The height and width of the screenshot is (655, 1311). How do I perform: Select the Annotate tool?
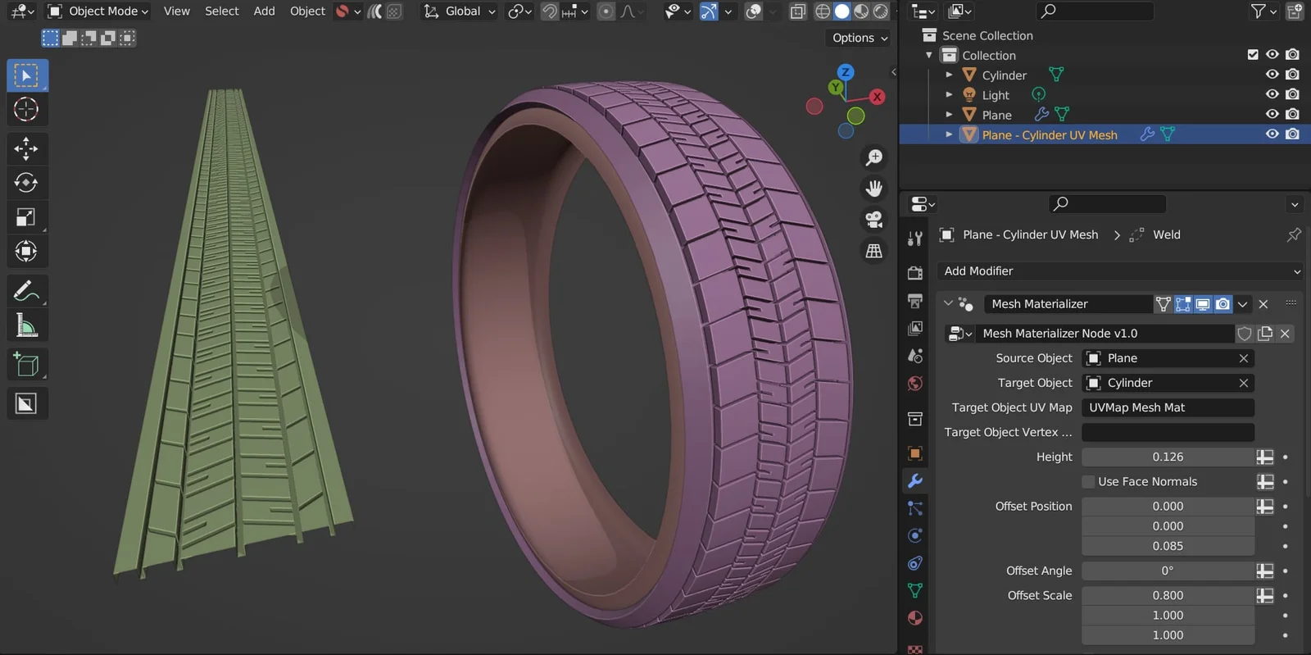tap(27, 290)
